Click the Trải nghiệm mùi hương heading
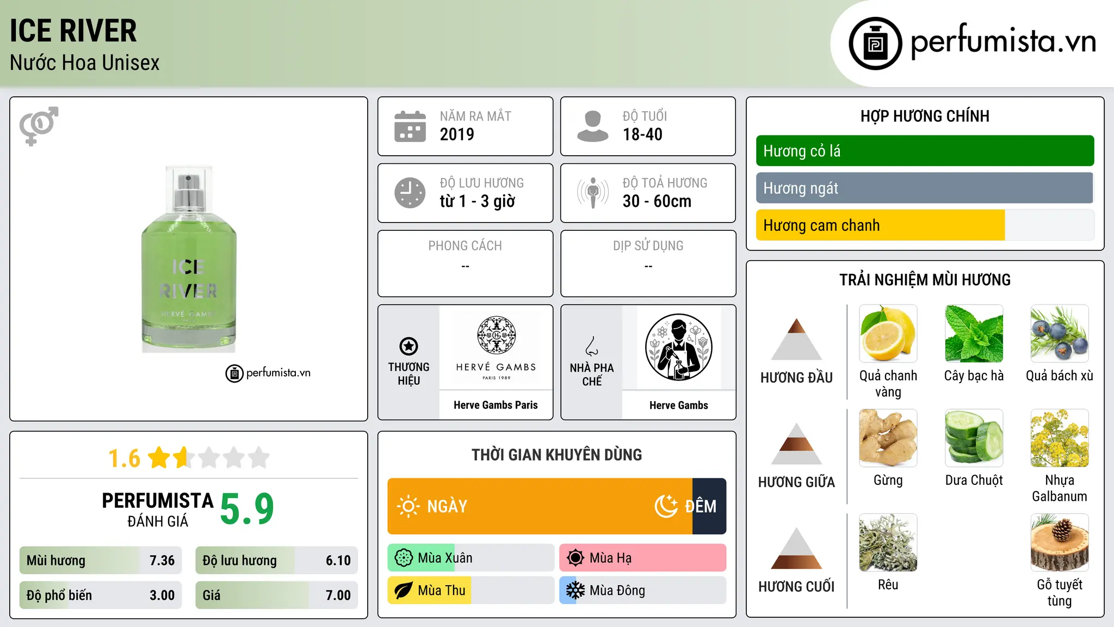Viewport: 1114px width, 627px height. pyautogui.click(x=925, y=280)
